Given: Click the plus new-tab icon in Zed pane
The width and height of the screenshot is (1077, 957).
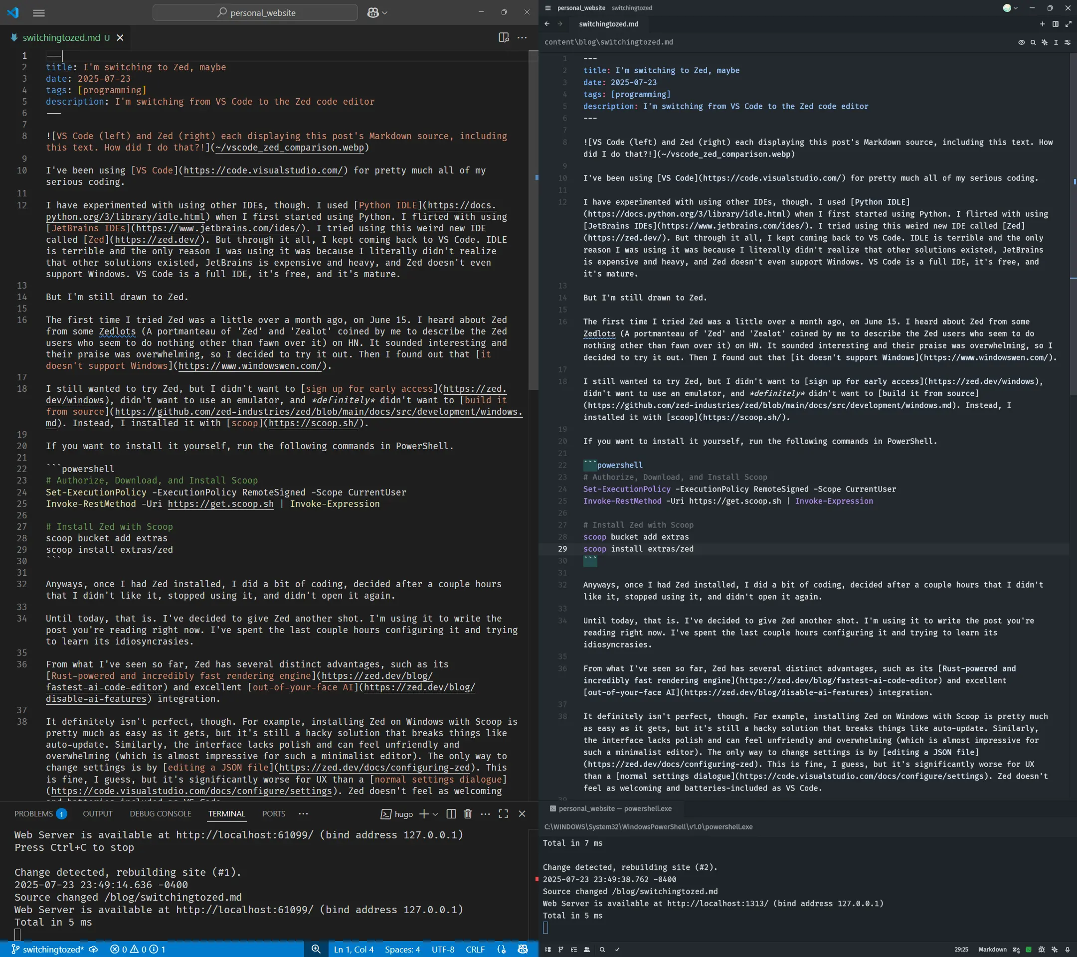Looking at the screenshot, I should (1042, 24).
